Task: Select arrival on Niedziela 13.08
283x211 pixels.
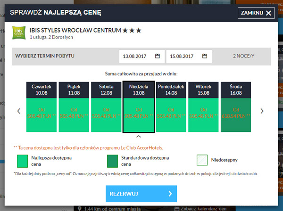Action: (x=139, y=107)
